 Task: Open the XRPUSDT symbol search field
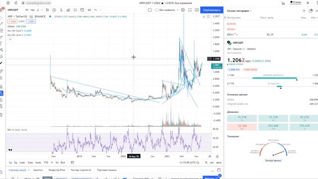(13, 10)
